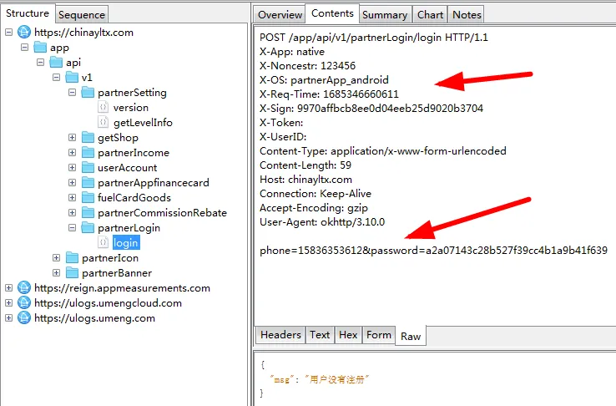This screenshot has height=406, width=616.
Task: Click the getShop folder icon
Action: (x=88, y=137)
